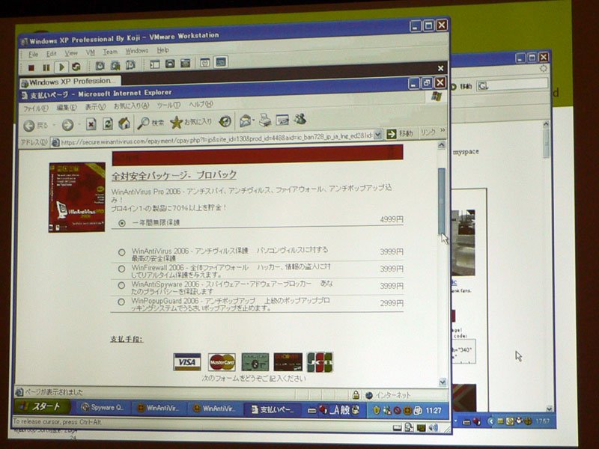599x449 pixels.
Task: Open the VMware Help menu
Action: click(162, 50)
